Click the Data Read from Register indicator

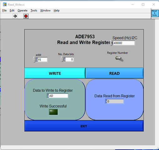pyautogui.click(x=115, y=101)
